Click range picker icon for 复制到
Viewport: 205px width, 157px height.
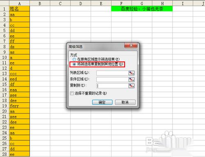pyautogui.click(x=131, y=86)
